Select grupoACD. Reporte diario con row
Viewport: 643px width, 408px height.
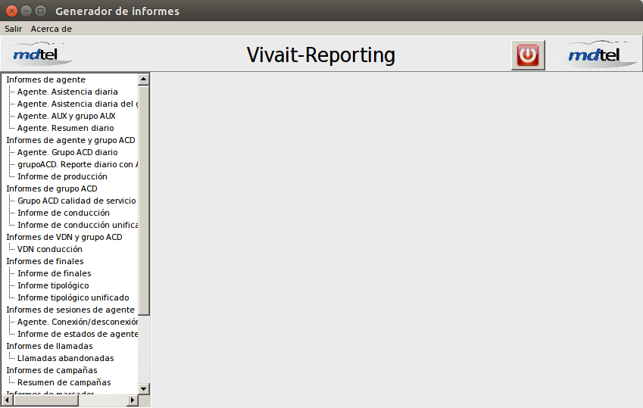point(77,164)
